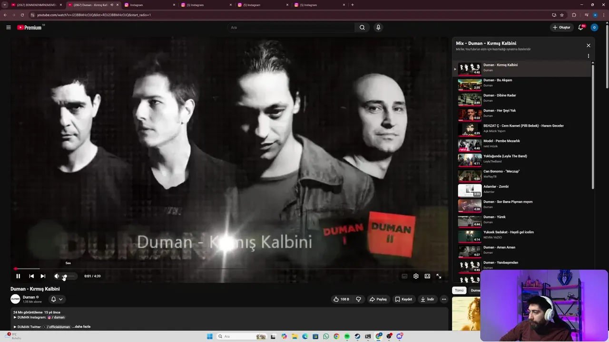Close the Mix playlist panel

589,46
